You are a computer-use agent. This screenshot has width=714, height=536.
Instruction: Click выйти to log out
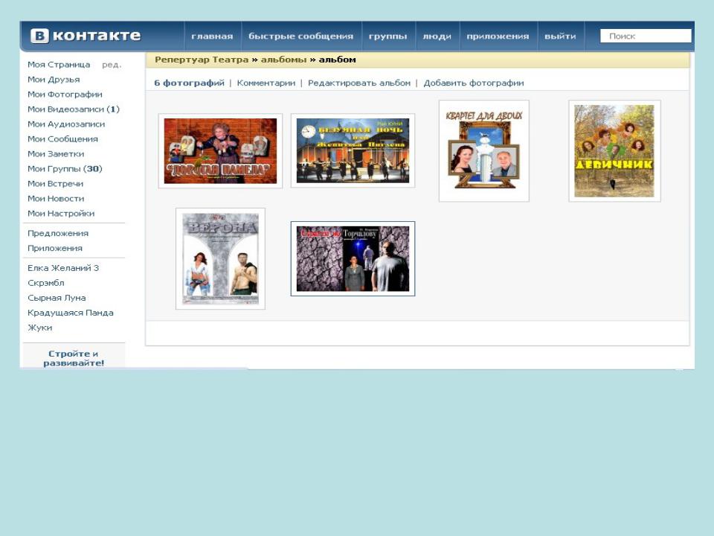click(x=560, y=36)
